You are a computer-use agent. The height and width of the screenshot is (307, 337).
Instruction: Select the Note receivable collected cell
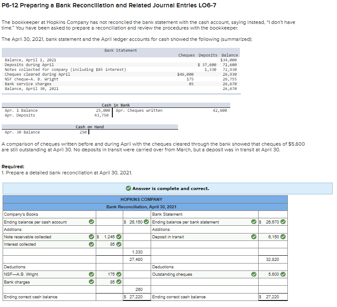[50, 237]
